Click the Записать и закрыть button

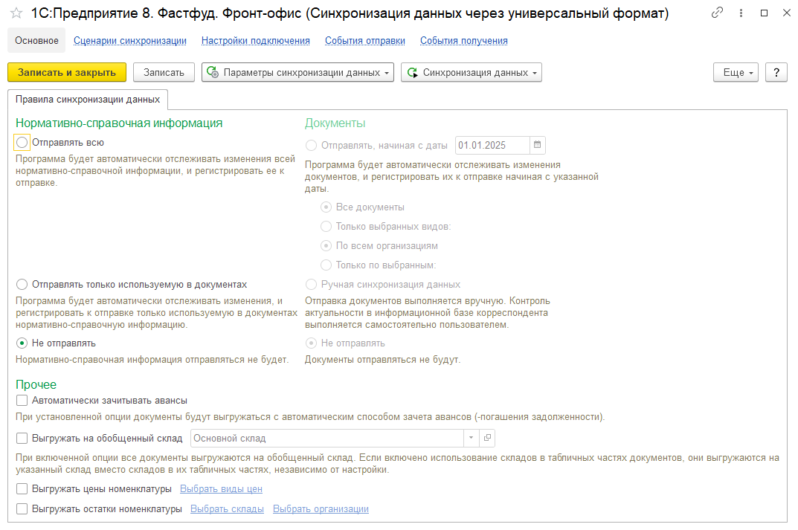[66, 72]
